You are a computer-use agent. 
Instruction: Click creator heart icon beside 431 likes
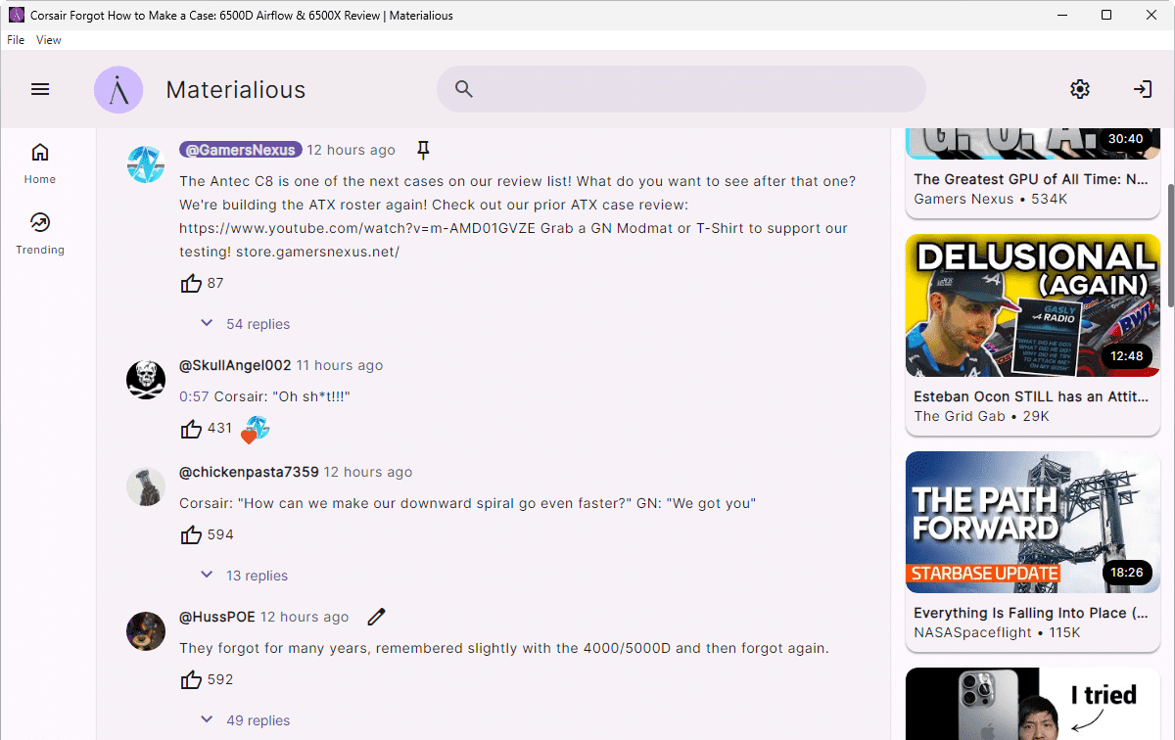coord(255,429)
